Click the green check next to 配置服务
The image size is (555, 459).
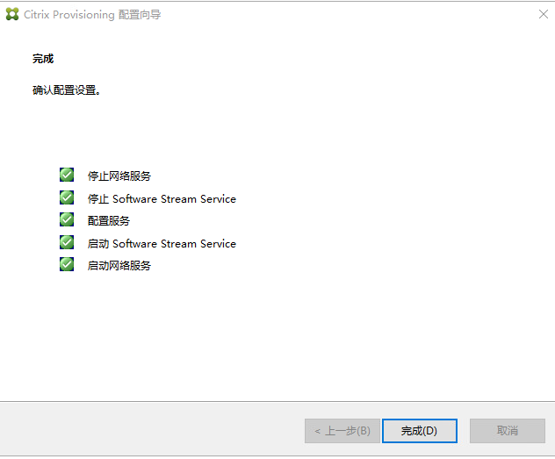(x=67, y=219)
